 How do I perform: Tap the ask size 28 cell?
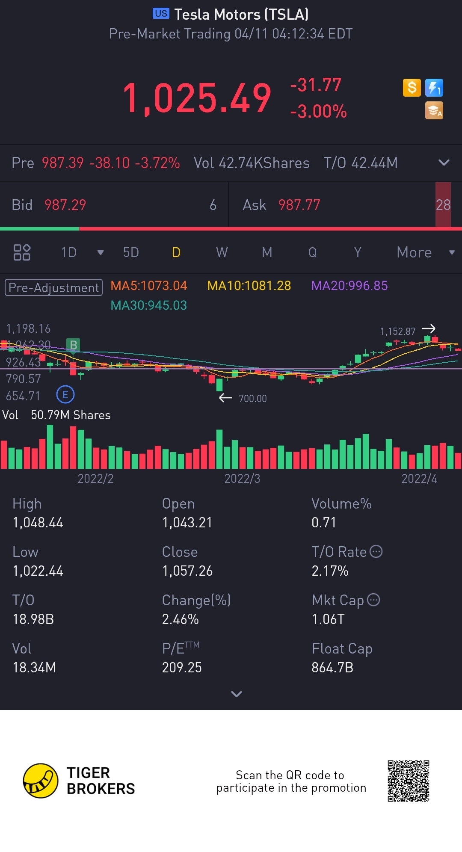(443, 205)
